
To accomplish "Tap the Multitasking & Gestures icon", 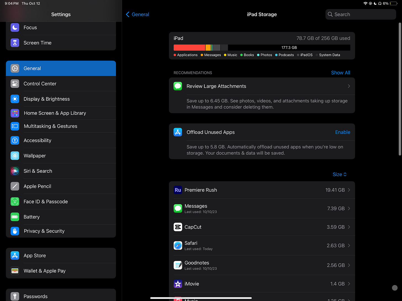I will click(x=15, y=126).
